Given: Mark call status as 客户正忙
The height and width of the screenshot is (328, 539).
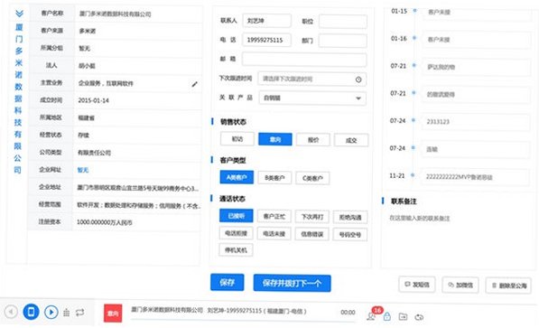Looking at the screenshot, I should (274, 216).
